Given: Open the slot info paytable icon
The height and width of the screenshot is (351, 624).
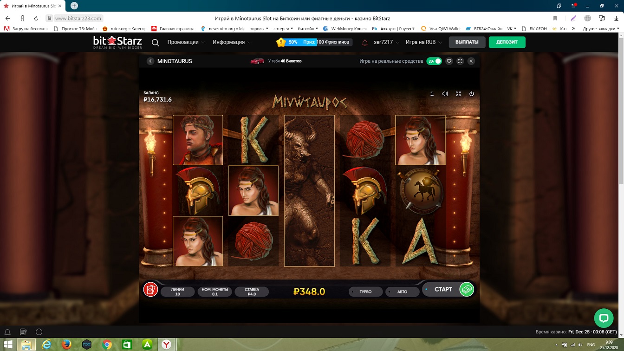Looking at the screenshot, I should point(432,94).
